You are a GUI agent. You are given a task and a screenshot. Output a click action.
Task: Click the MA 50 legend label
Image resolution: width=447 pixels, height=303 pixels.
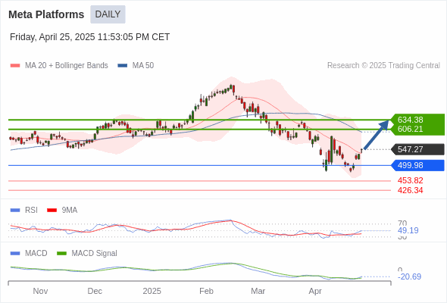point(143,66)
